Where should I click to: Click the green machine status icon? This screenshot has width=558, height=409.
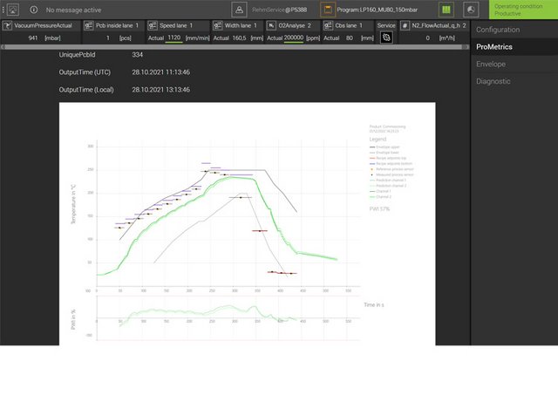click(x=446, y=10)
